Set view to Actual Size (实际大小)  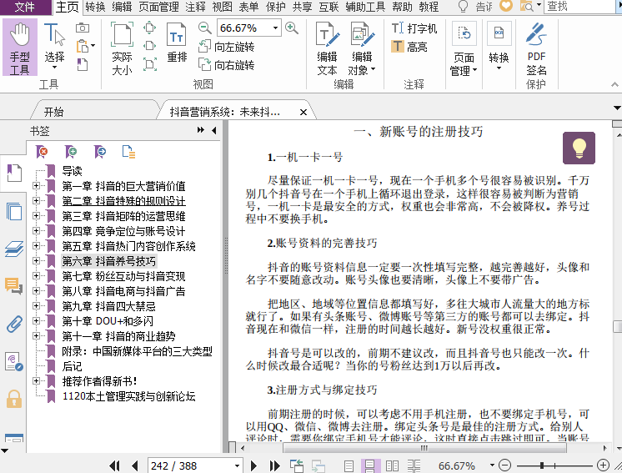pyautogui.click(x=122, y=48)
